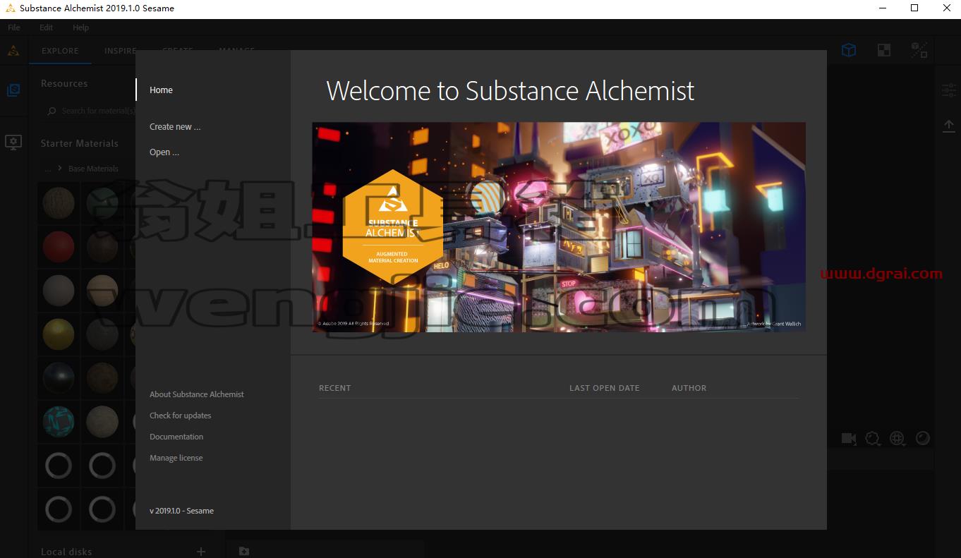Click the Resources panel heading
This screenshot has width=961, height=558.
point(64,83)
